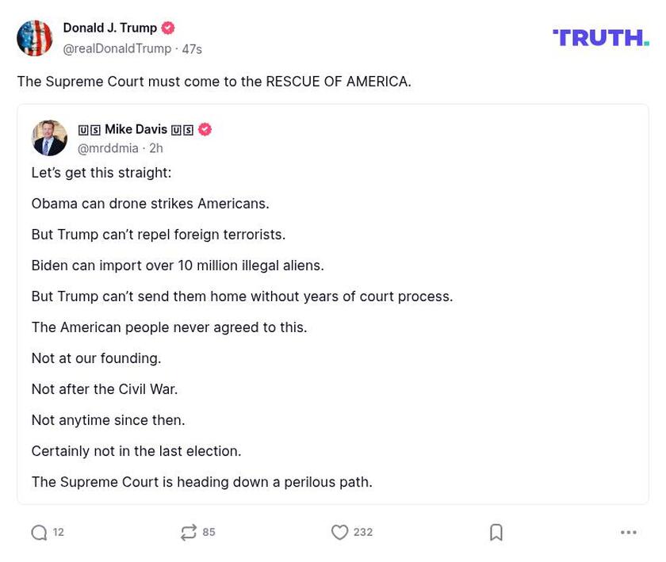The height and width of the screenshot is (562, 666).
Task: Click the 2h timestamp on the quoted post
Action: (156, 147)
